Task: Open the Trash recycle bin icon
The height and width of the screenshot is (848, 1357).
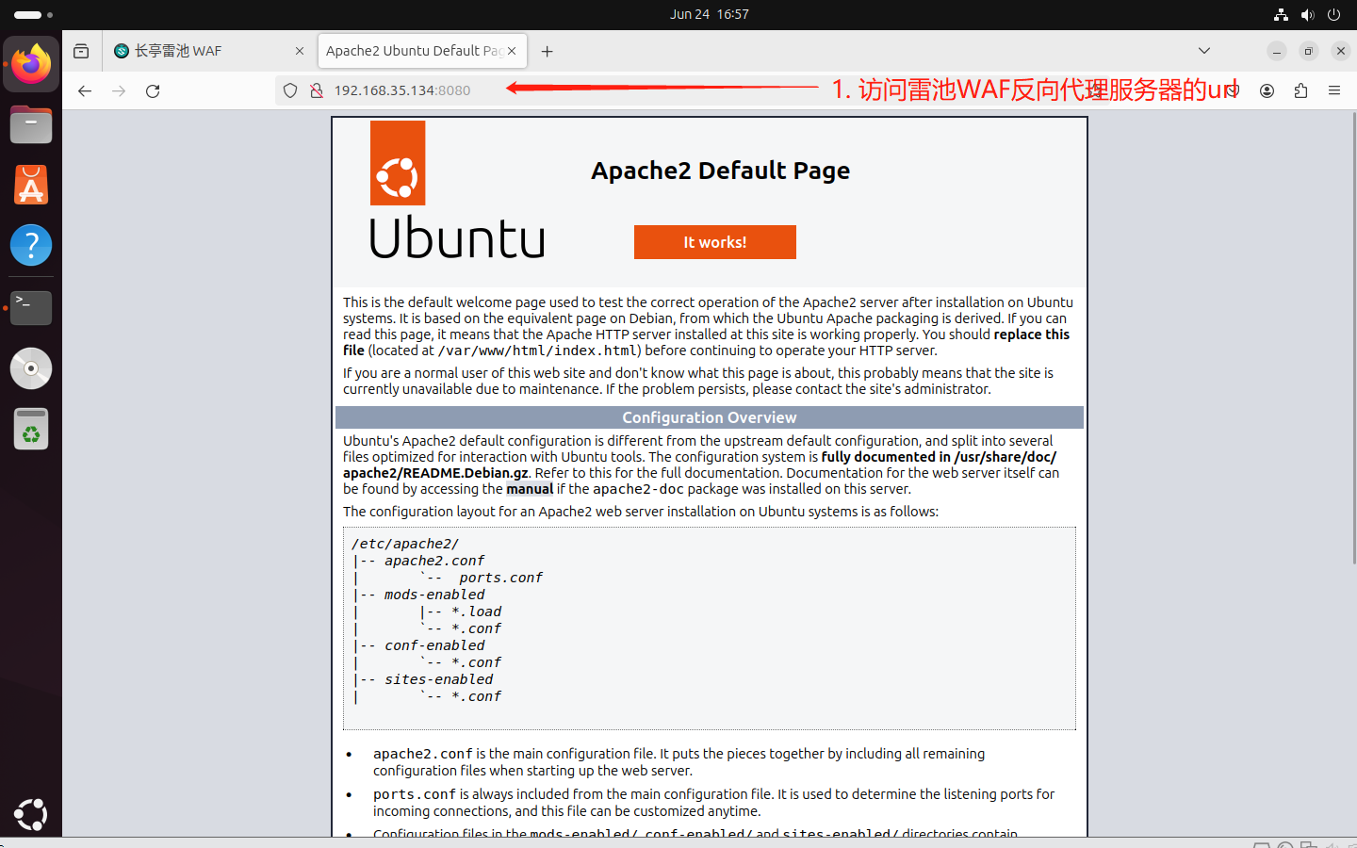Action: pos(31,430)
